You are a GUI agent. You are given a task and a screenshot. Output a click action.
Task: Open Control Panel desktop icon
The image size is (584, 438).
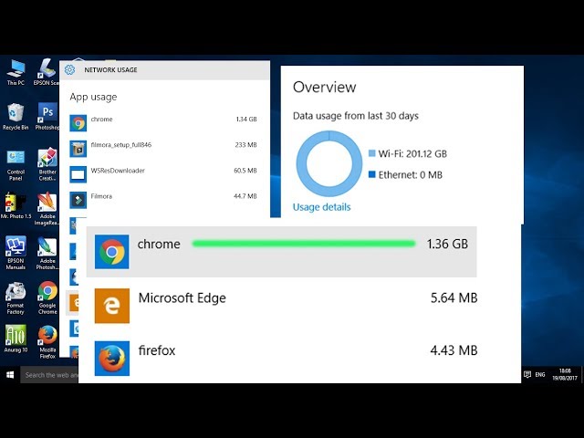pos(16,165)
